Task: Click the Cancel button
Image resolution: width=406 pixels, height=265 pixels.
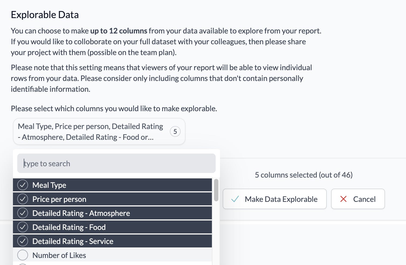Action: 358,199
